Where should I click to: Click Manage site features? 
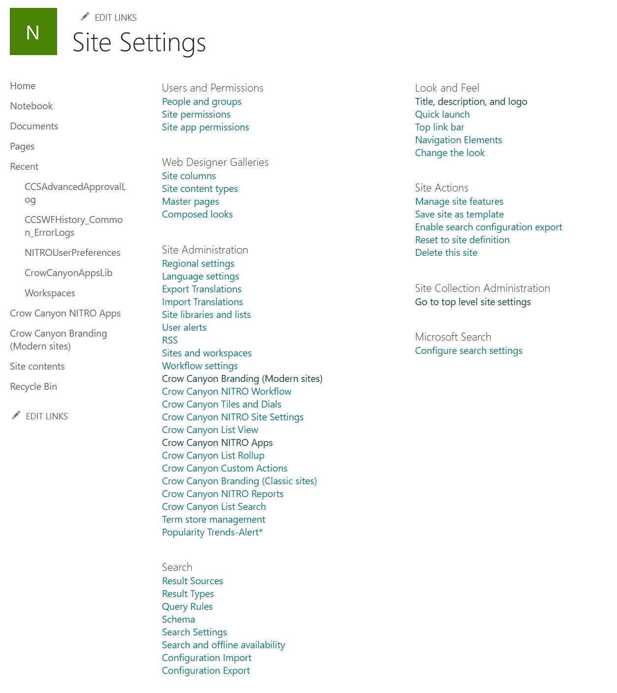point(459,201)
